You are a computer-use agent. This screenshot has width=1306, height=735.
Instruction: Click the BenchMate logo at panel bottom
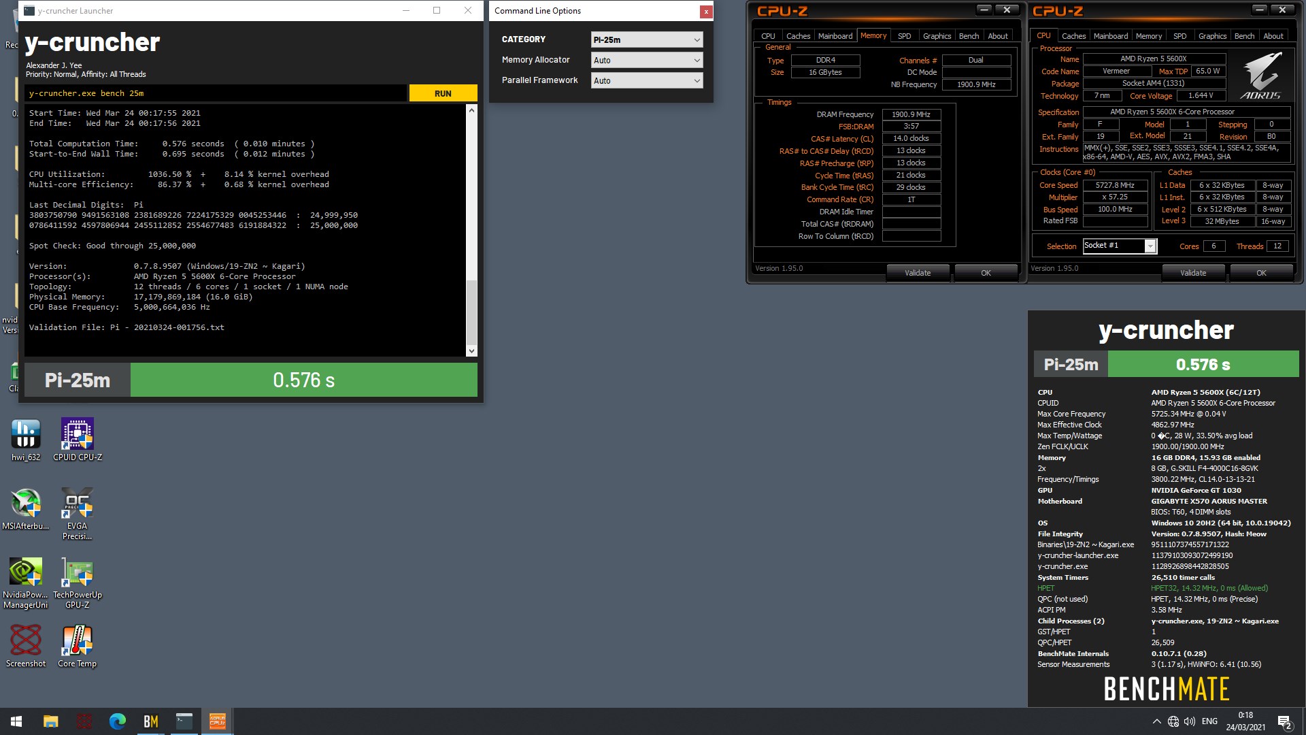(1166, 689)
